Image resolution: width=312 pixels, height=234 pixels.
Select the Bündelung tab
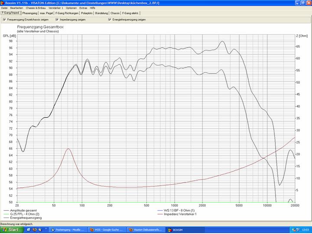pyautogui.click(x=101, y=13)
